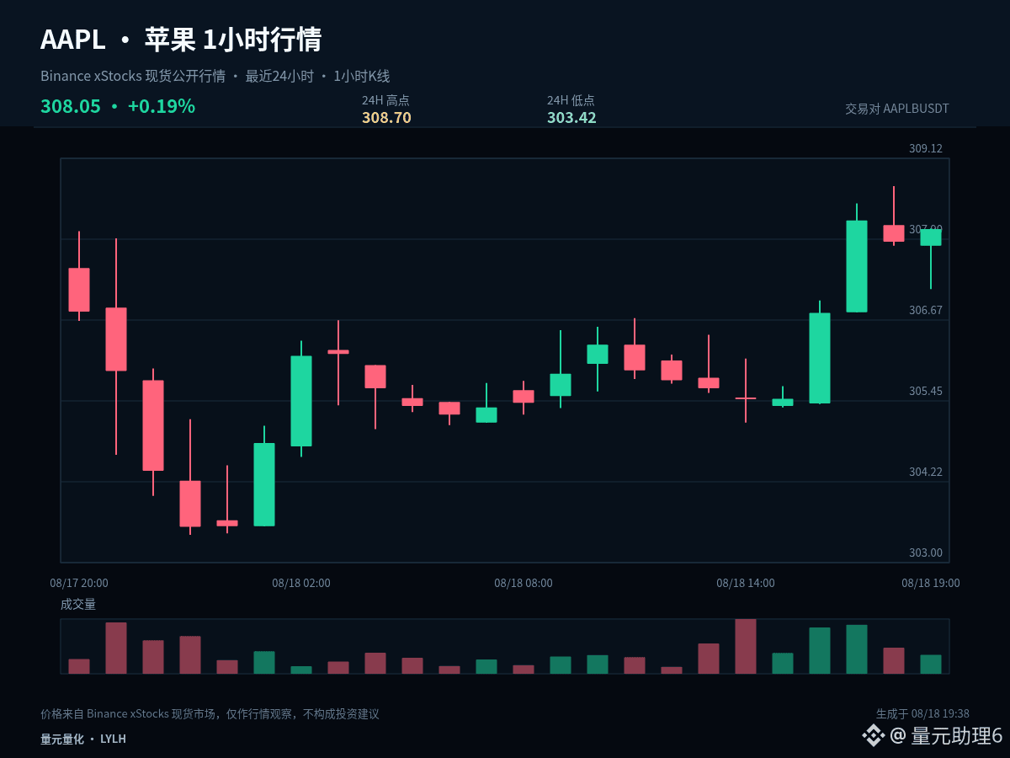The image size is (1010, 758).
Task: Click the last green volume bar at 08/18 19:00
Action: point(931,665)
